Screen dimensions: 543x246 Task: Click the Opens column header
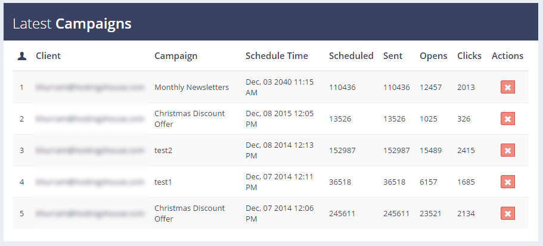(x=433, y=56)
